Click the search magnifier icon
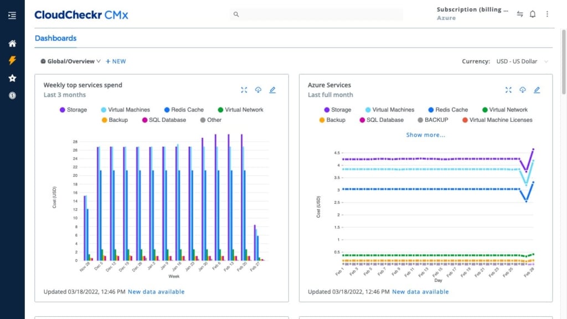The image size is (567, 319). [x=236, y=14]
